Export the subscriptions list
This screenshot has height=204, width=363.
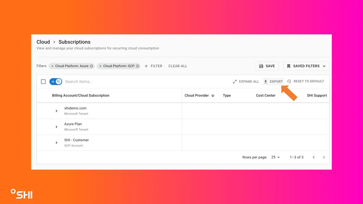[273, 82]
